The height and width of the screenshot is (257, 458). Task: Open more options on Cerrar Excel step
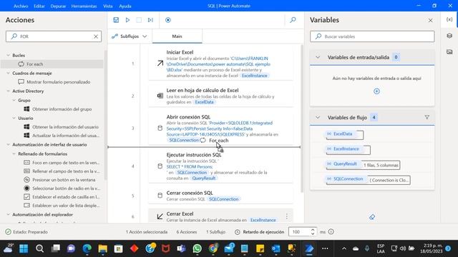pos(286,216)
